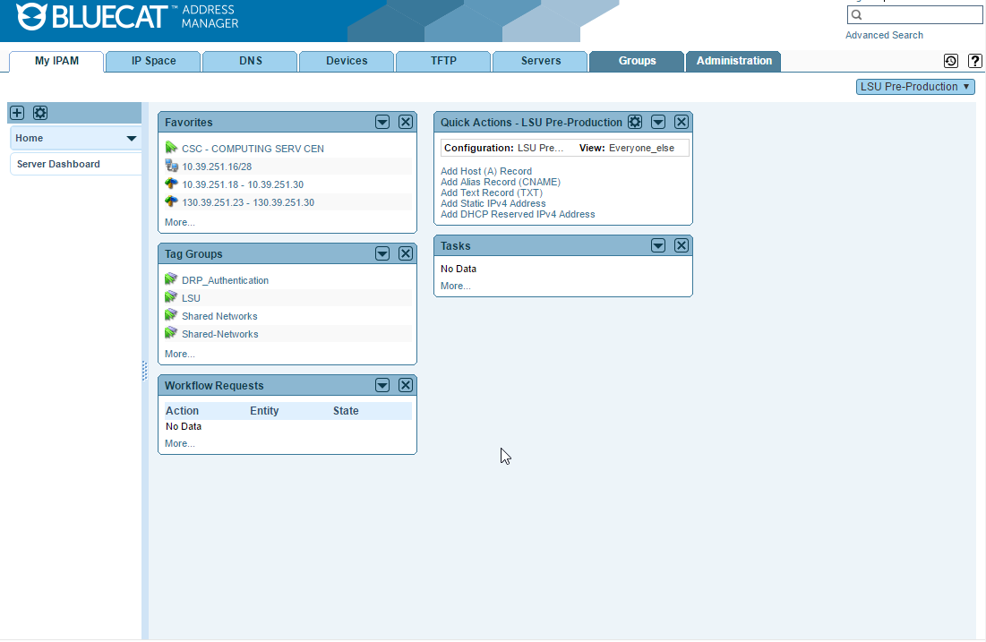
Task: Click the Action column header
Action: 183,411
